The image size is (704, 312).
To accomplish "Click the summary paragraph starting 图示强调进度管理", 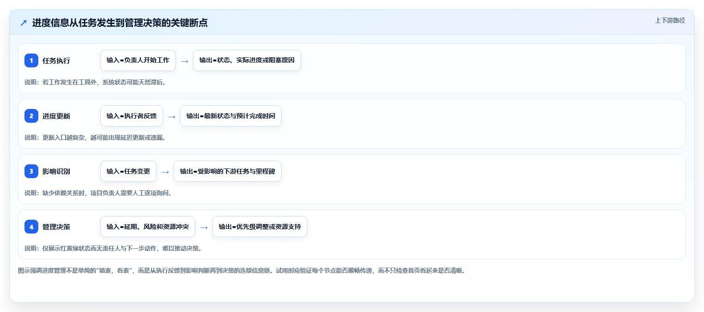I will 242,270.
